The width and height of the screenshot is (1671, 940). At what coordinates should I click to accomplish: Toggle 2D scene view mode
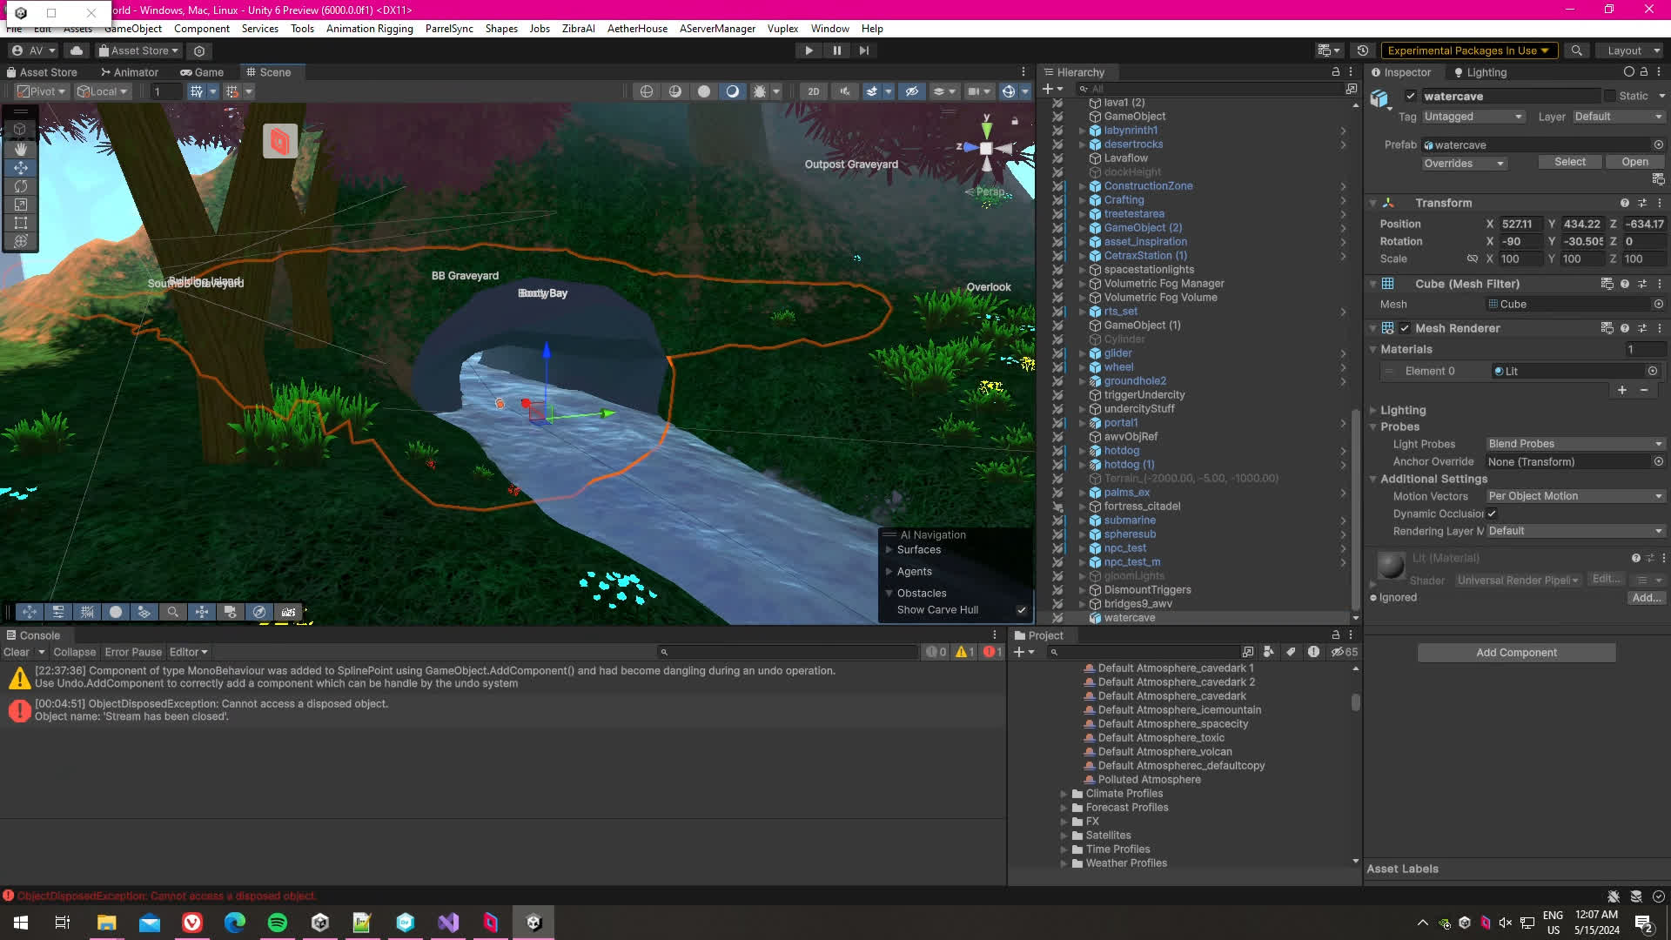click(813, 91)
